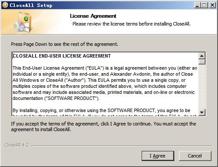Screen dimensions: 218x167
Task: Click the Press Page Down instruction text
Action: click(65, 44)
